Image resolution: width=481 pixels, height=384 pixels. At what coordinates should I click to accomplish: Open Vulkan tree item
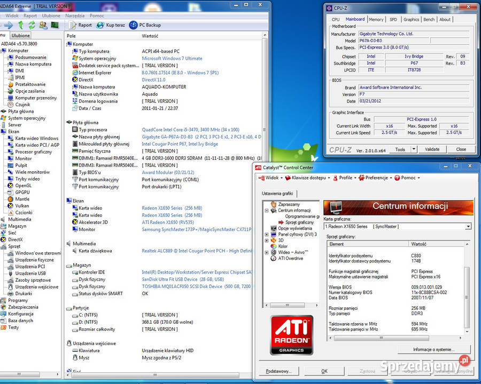(22, 205)
